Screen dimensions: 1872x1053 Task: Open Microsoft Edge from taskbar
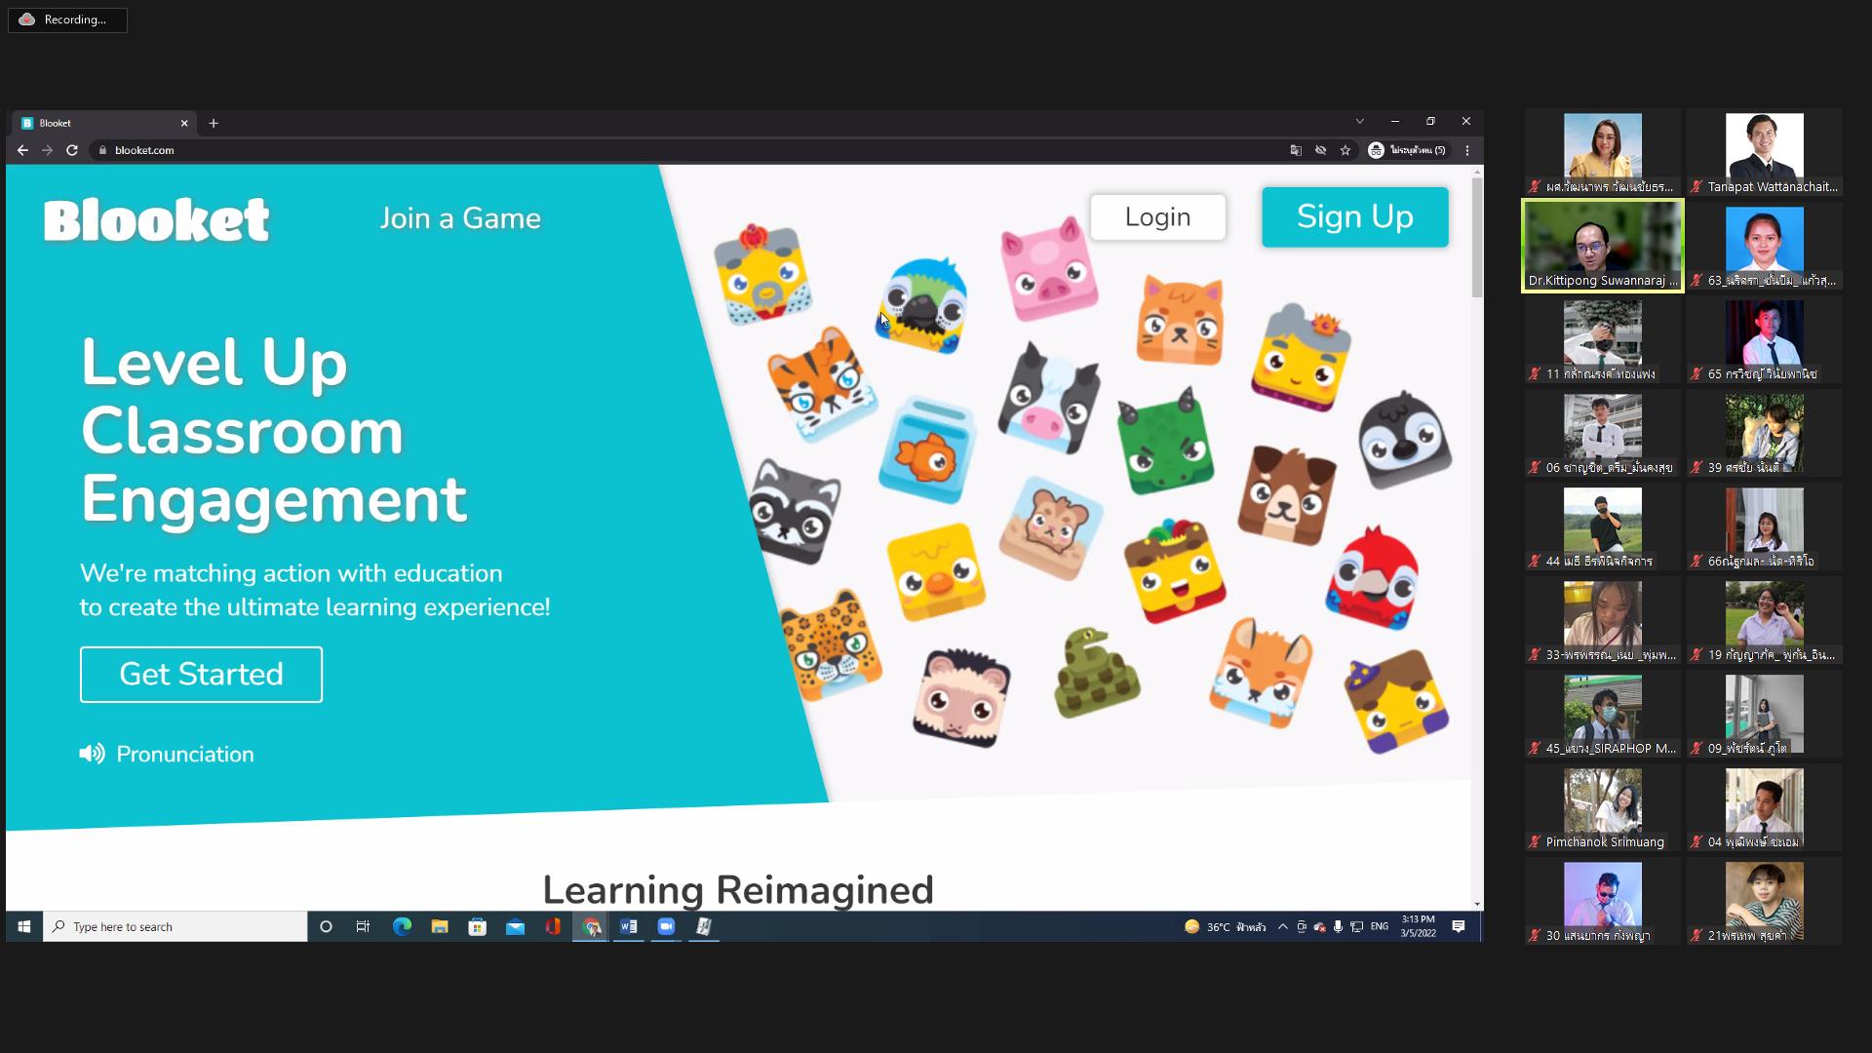402,926
